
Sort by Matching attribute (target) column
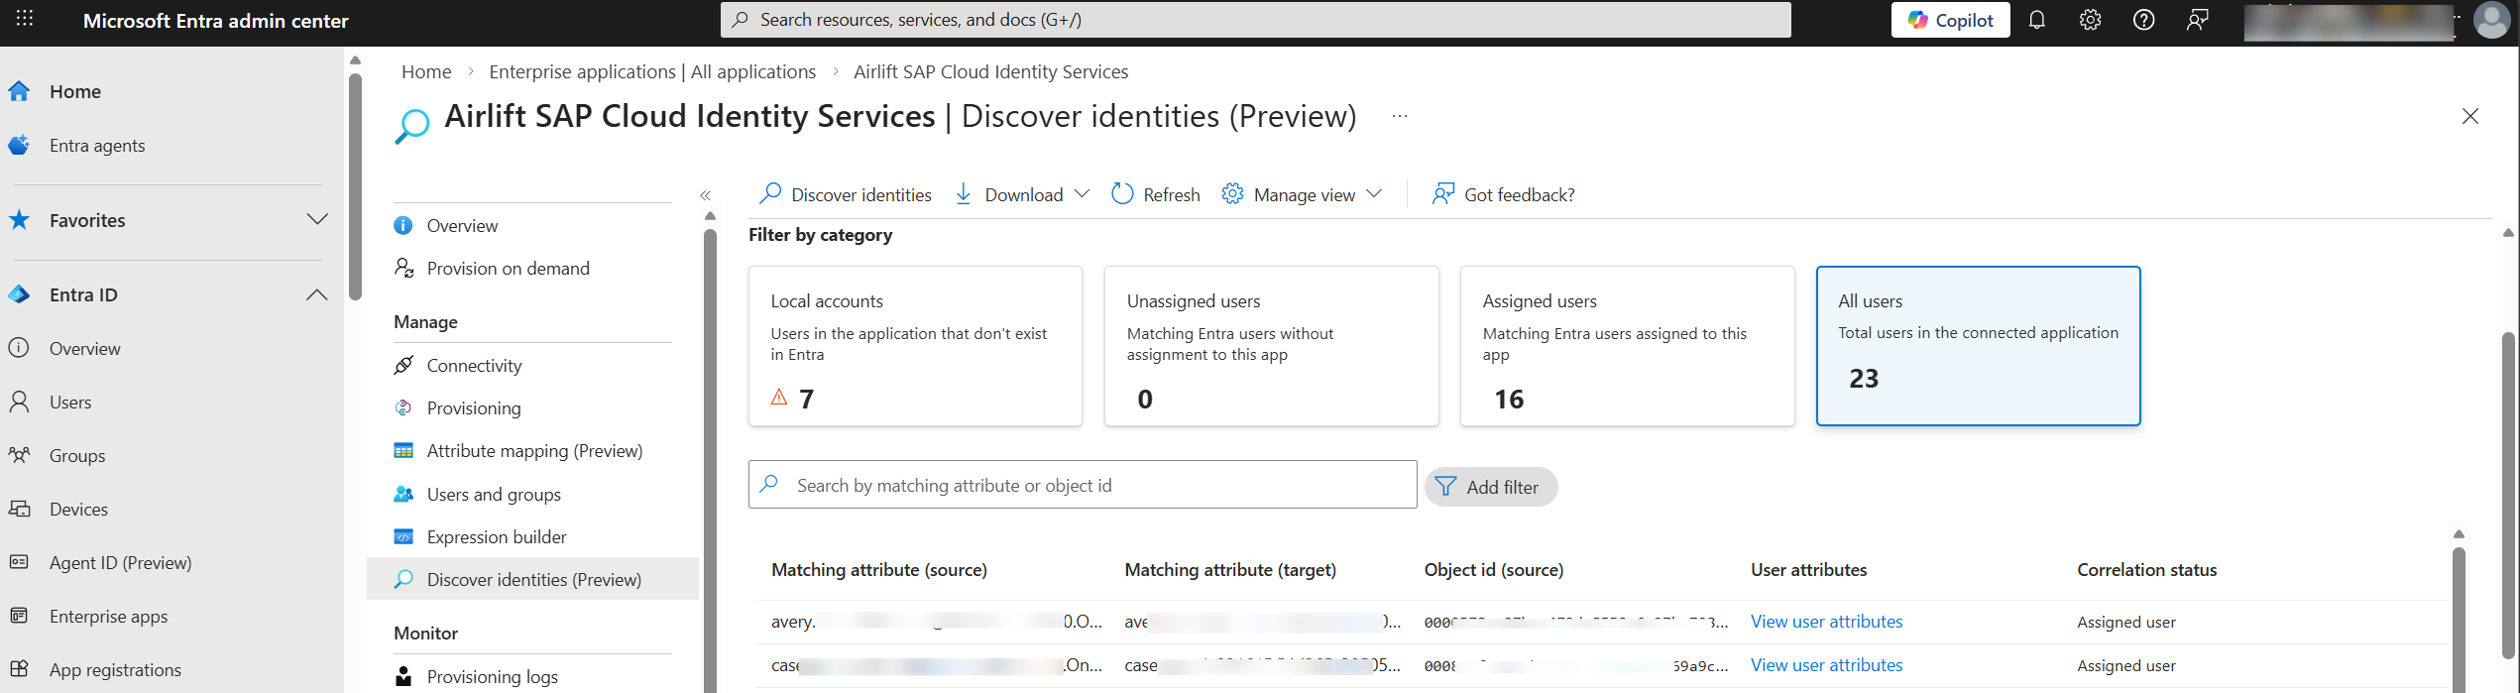click(x=1230, y=570)
